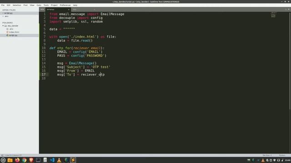Open the Find menu

click(x=25, y=5)
